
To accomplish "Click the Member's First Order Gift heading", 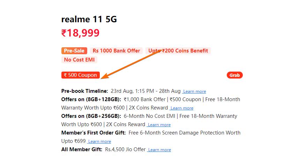I will click(93, 133).
